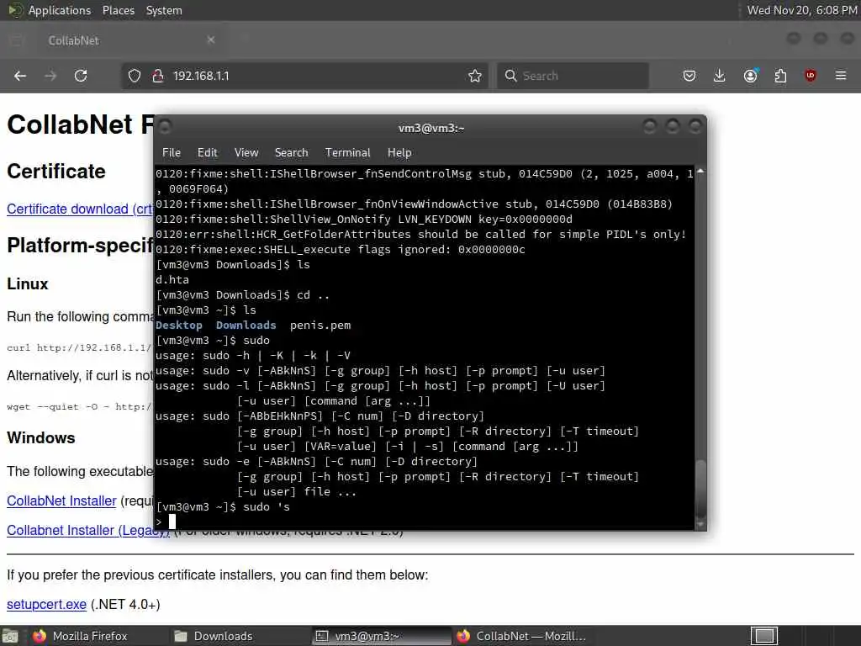
Task: Click 'Desktop' directory name in terminal listing
Action: [179, 326]
